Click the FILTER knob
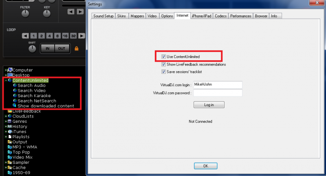The height and width of the screenshot is (176, 326). coord(25,14)
